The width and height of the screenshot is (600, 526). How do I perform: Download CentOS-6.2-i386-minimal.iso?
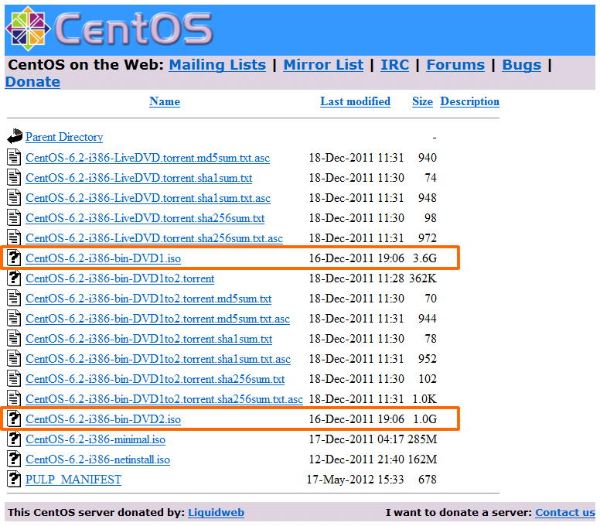(95, 439)
